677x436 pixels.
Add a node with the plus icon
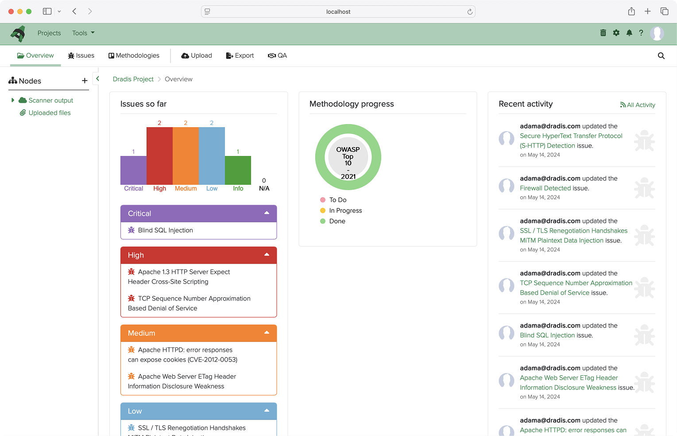(84, 81)
